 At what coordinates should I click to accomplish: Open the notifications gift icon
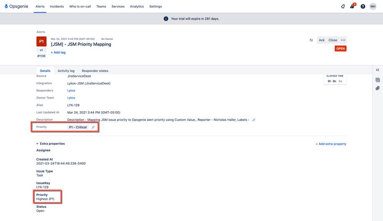352,6
